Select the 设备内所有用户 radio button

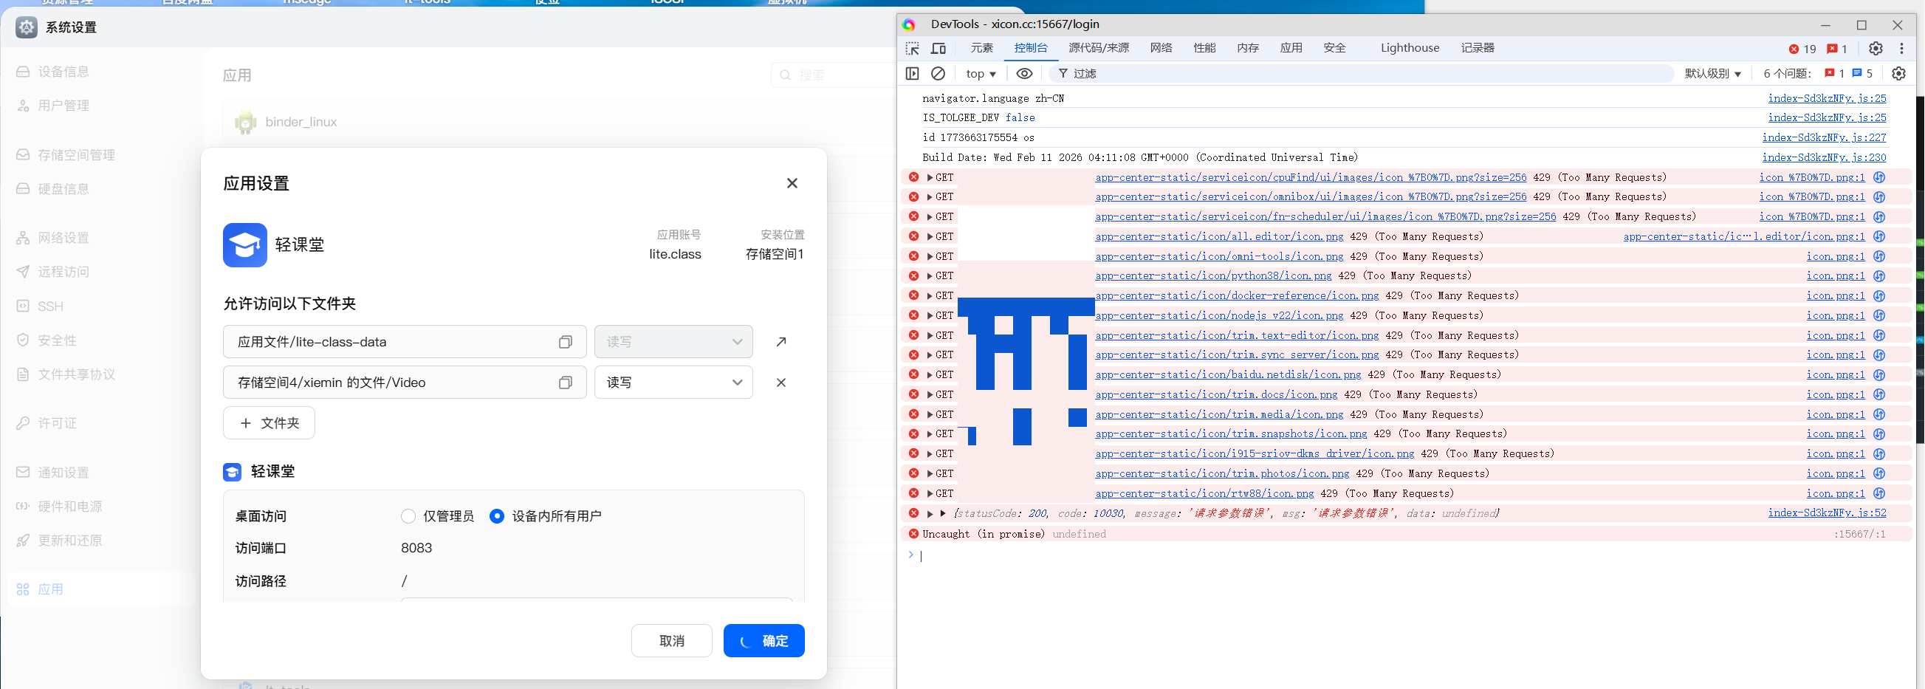click(497, 516)
